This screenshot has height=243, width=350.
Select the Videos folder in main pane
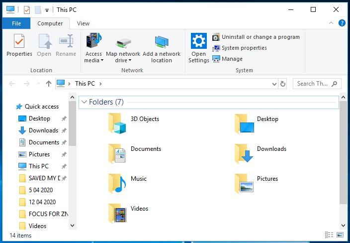[128, 213]
